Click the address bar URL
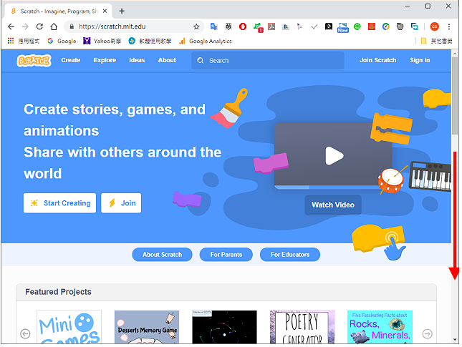 [112, 26]
